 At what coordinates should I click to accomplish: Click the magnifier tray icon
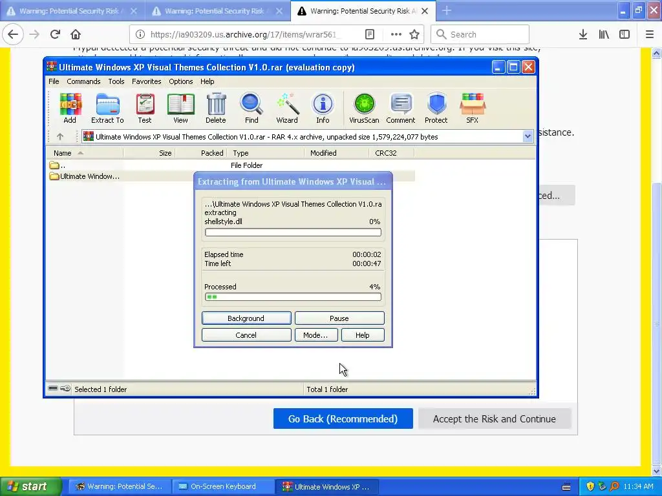click(x=614, y=486)
